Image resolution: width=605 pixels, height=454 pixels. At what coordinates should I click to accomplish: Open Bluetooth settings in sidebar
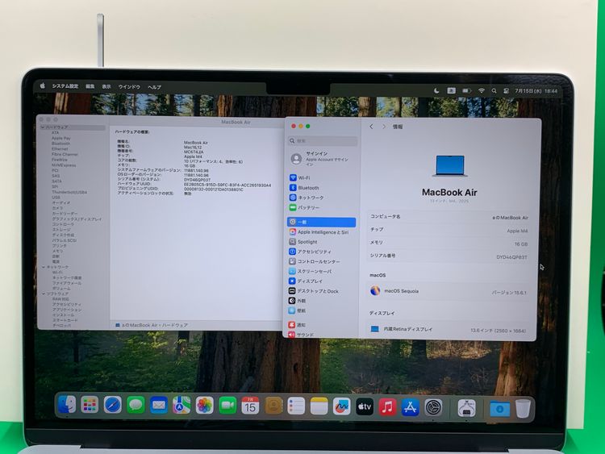point(304,188)
